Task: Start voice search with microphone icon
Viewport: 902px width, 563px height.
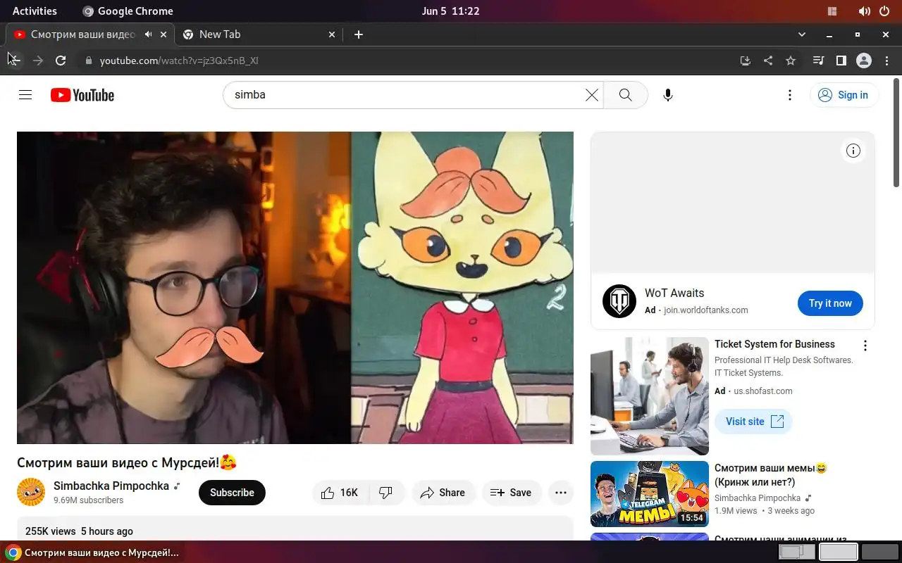Action: (x=668, y=95)
